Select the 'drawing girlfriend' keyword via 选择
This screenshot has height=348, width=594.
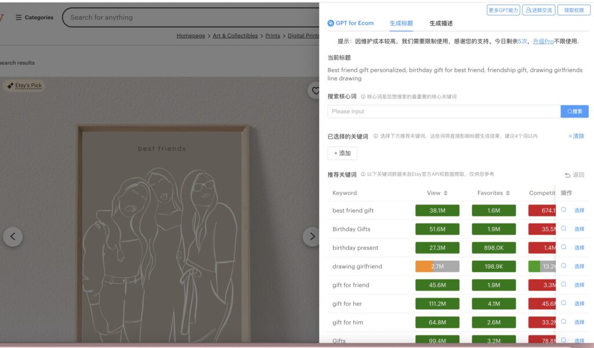tap(579, 266)
